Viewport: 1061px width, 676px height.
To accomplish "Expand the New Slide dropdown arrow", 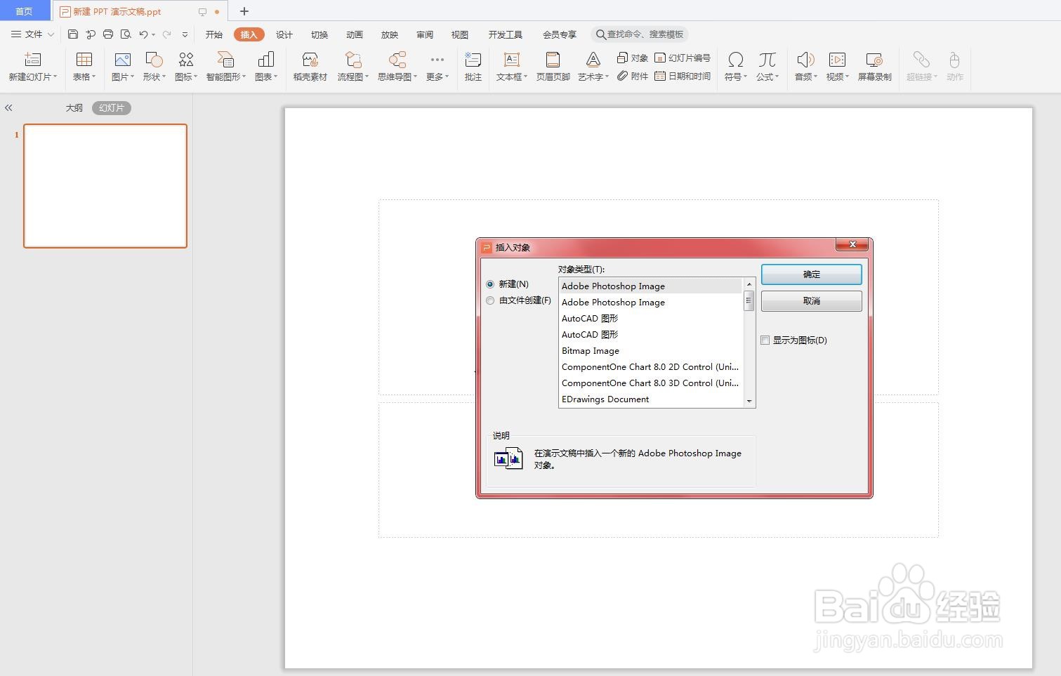I will [55, 77].
